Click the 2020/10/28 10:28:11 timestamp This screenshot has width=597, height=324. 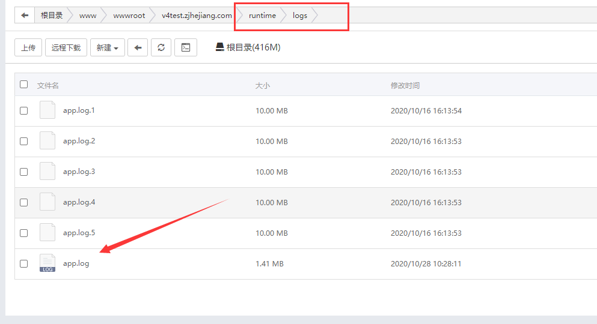coord(426,263)
